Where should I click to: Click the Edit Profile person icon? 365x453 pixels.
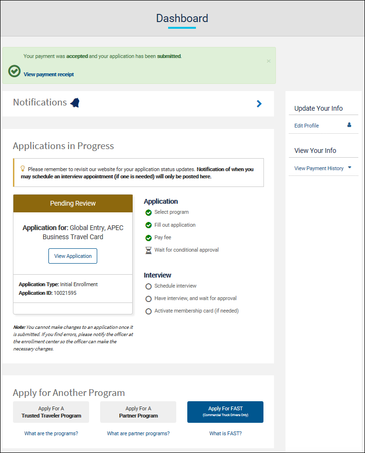click(349, 125)
